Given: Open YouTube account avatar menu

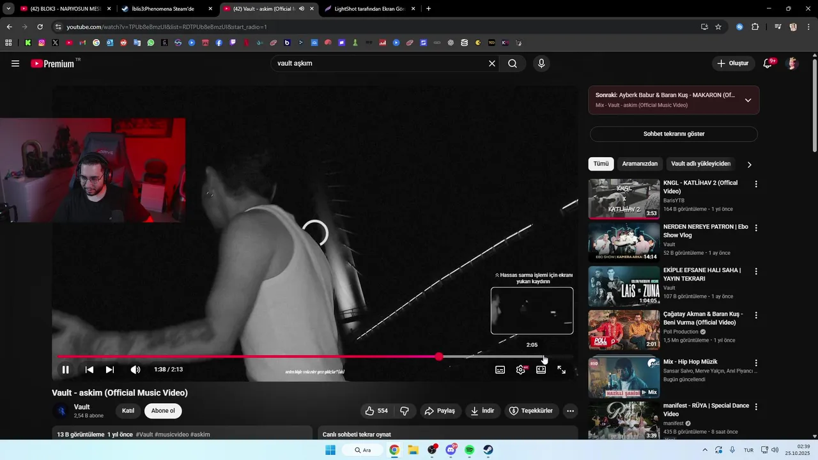Looking at the screenshot, I should tap(792, 63).
